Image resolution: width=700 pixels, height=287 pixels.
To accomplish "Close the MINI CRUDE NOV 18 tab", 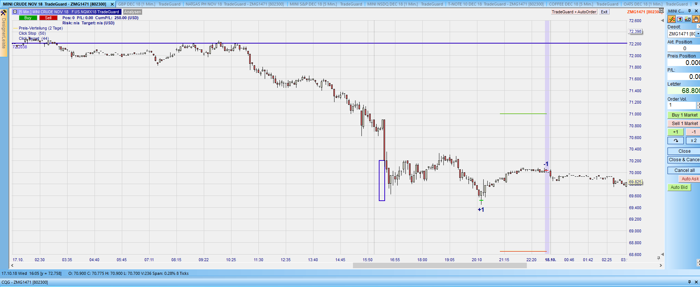I will point(112,4).
